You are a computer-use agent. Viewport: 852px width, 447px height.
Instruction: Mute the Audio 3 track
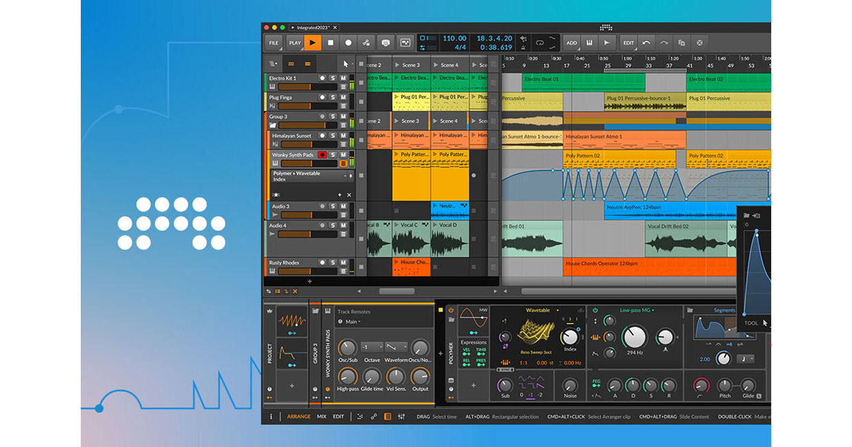(343, 206)
